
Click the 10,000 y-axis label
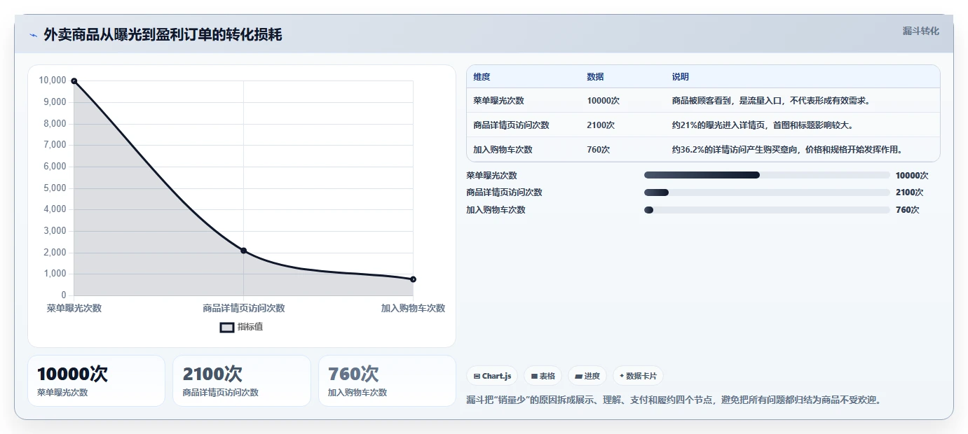(x=53, y=80)
